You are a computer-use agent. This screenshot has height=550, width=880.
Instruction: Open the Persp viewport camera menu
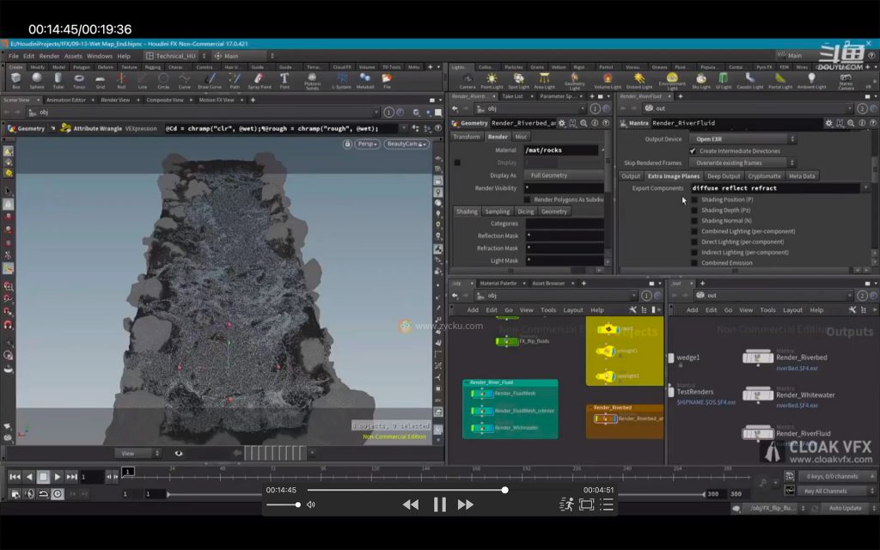368,144
